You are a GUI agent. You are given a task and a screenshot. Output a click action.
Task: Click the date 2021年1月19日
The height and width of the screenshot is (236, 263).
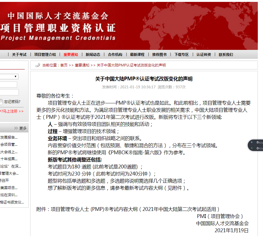tap(231, 230)
